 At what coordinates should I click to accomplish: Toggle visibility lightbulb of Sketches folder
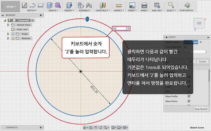[x=13, y=38]
